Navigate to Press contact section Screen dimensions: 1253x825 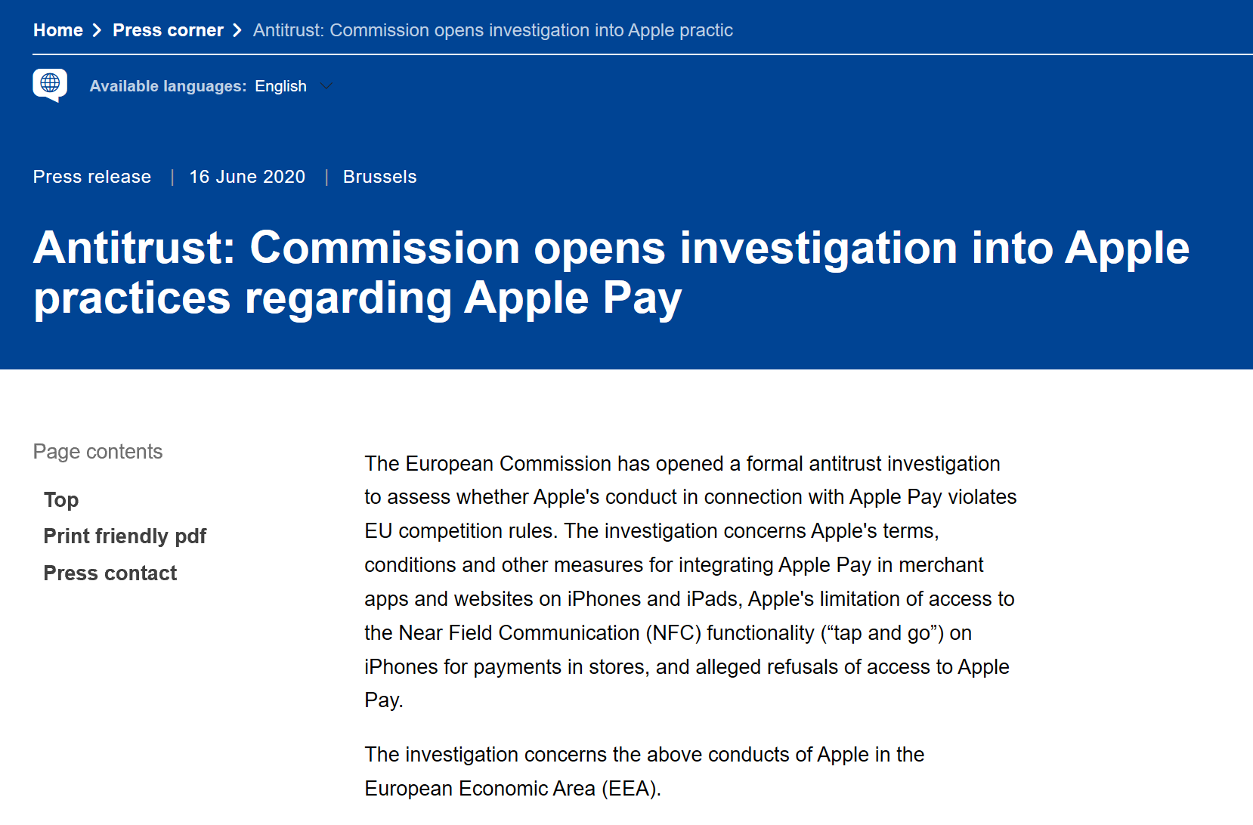[110, 573]
